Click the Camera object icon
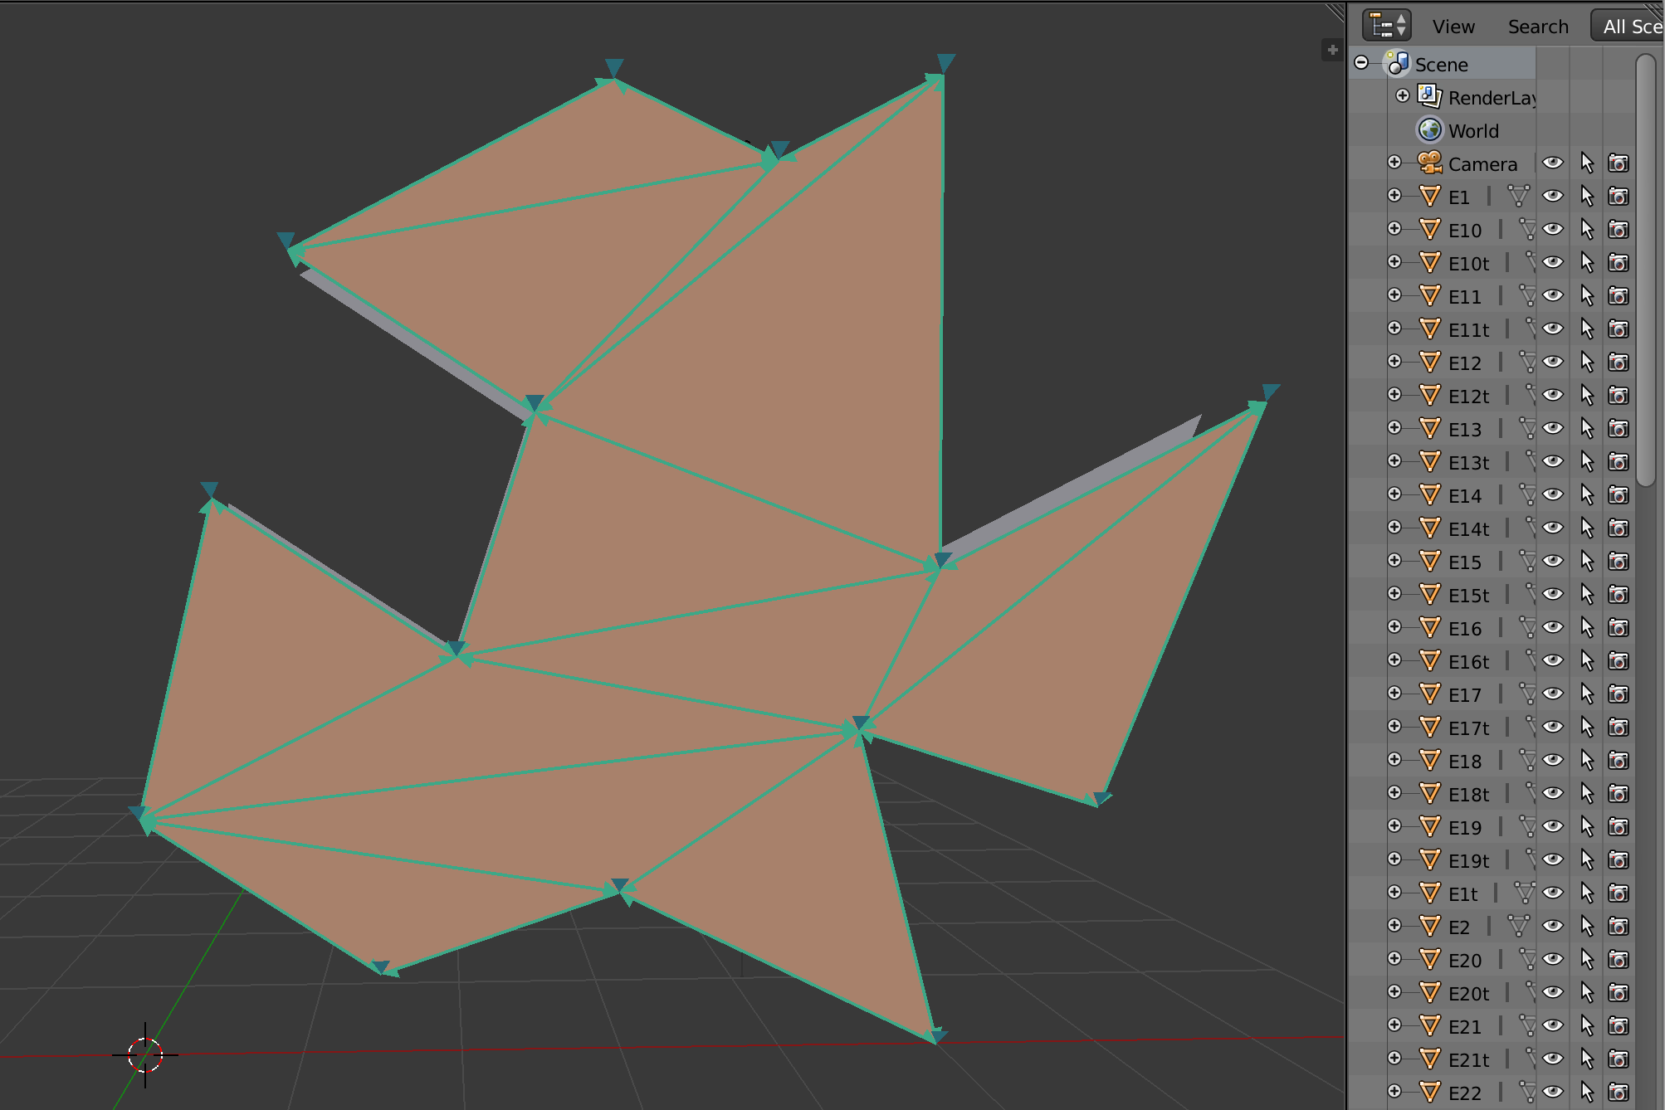Viewport: 1665px width, 1110px height. click(x=1429, y=163)
